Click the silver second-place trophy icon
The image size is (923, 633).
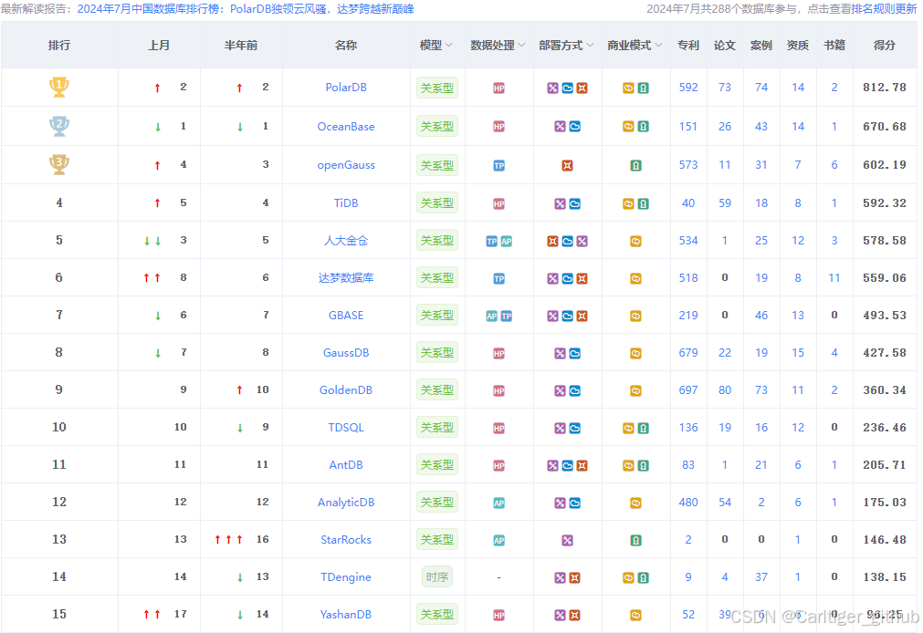(x=58, y=126)
